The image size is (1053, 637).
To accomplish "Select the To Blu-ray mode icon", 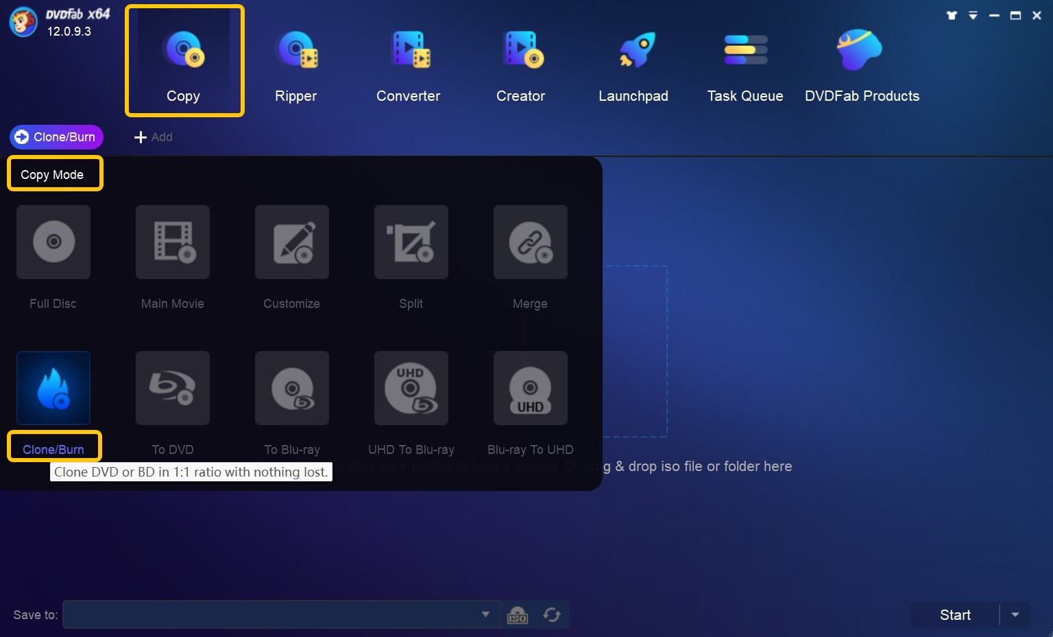I will pyautogui.click(x=292, y=388).
